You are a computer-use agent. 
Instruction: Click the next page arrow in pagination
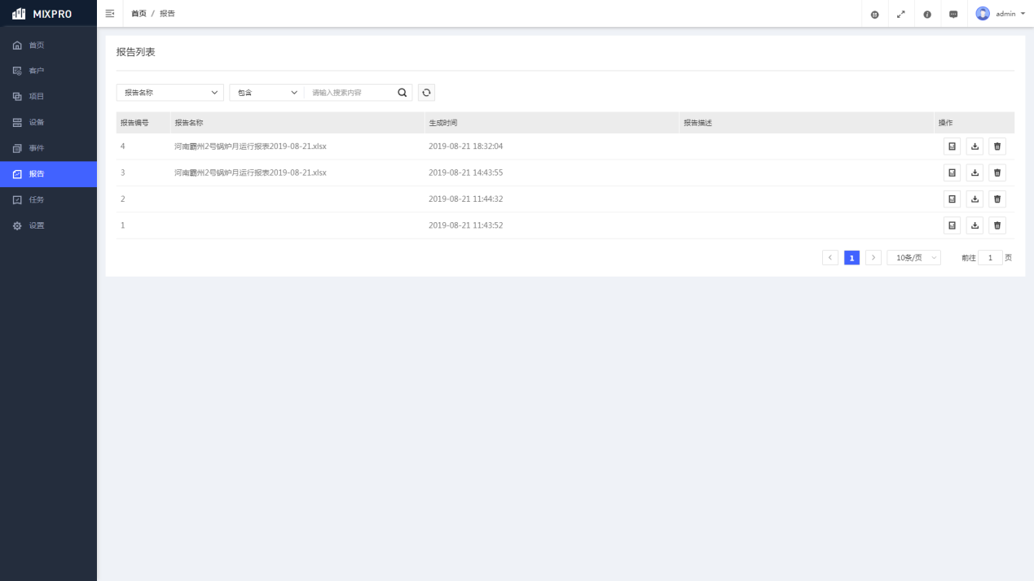pos(873,258)
